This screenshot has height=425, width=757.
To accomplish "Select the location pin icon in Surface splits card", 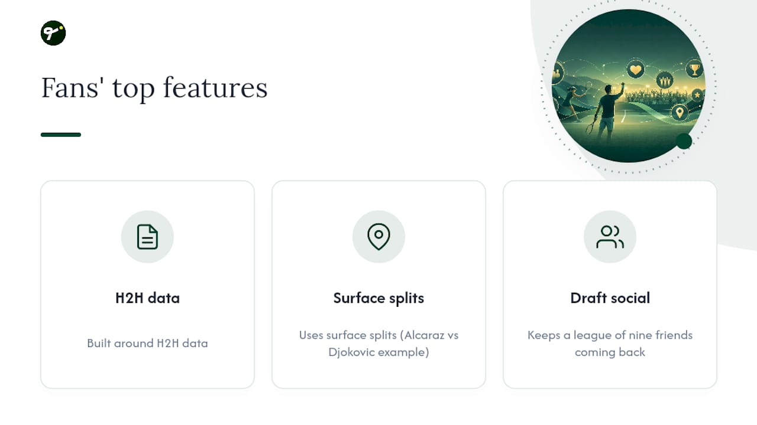I will click(378, 237).
